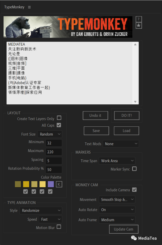Click the DO IT! button

[x=127, y=116]
